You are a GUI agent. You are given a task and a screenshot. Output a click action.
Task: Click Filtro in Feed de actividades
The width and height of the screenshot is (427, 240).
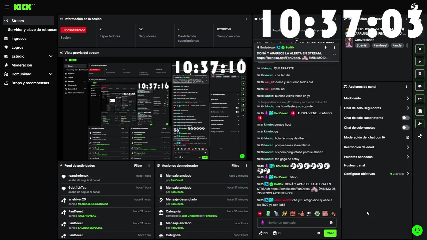(138, 166)
